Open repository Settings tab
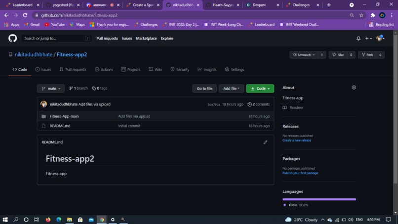 click(234, 69)
